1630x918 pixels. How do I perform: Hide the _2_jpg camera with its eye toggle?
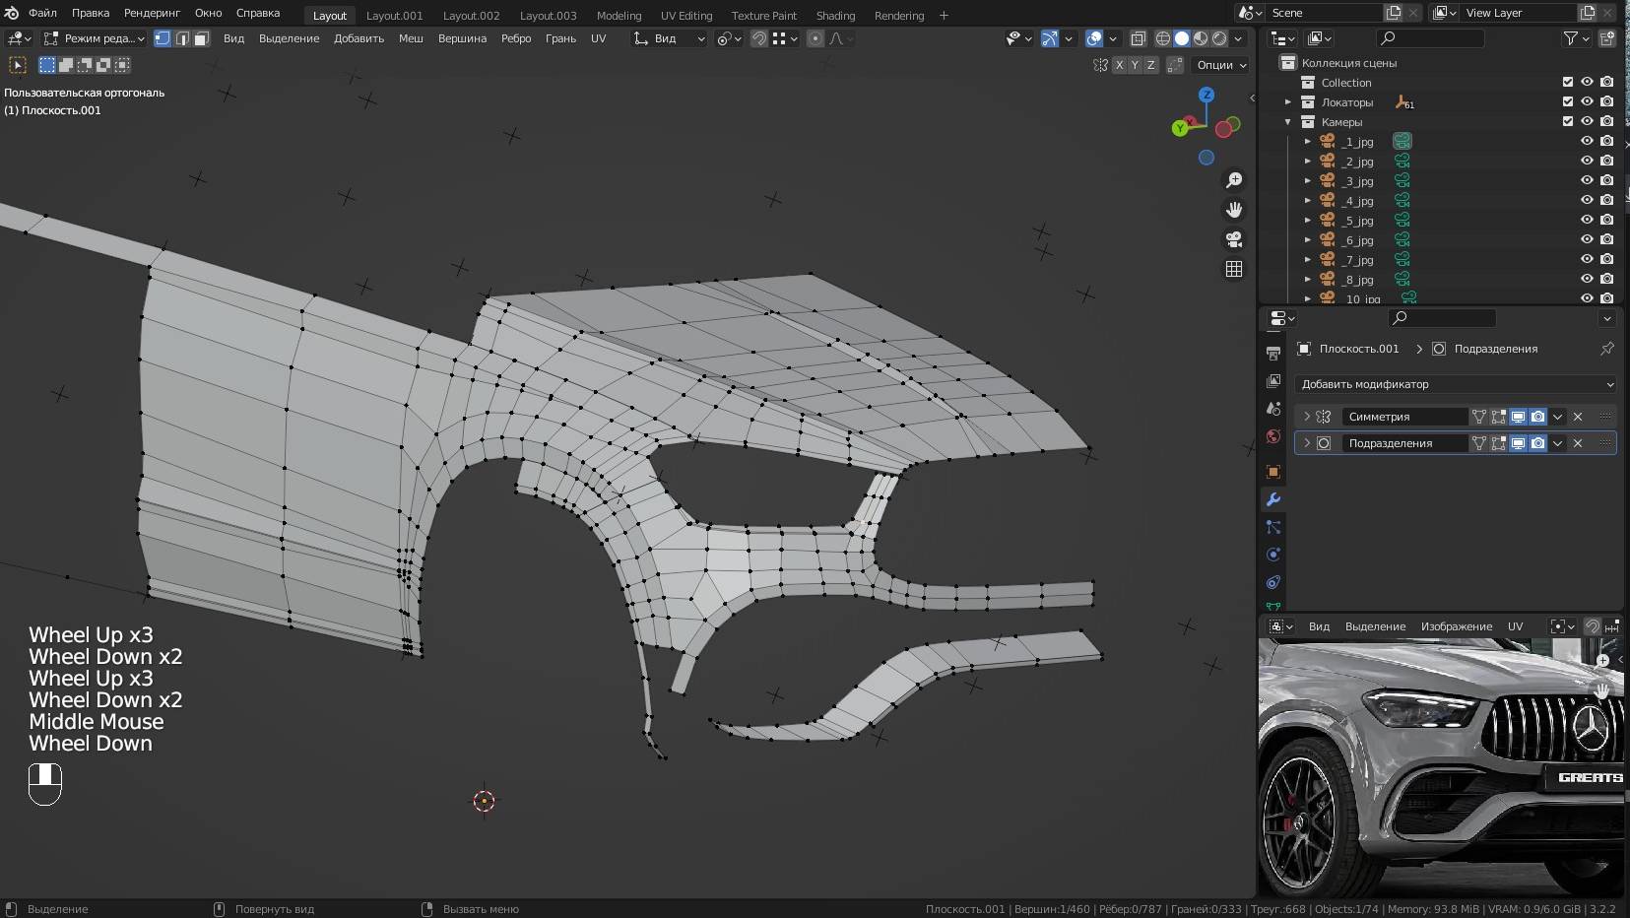(1587, 161)
